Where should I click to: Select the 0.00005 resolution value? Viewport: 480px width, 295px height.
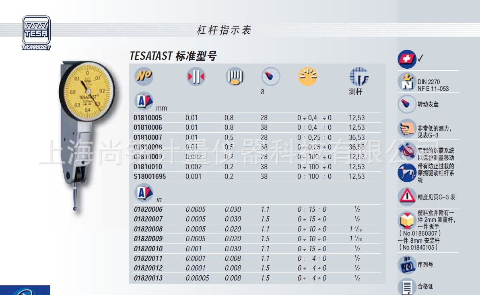click(x=198, y=278)
